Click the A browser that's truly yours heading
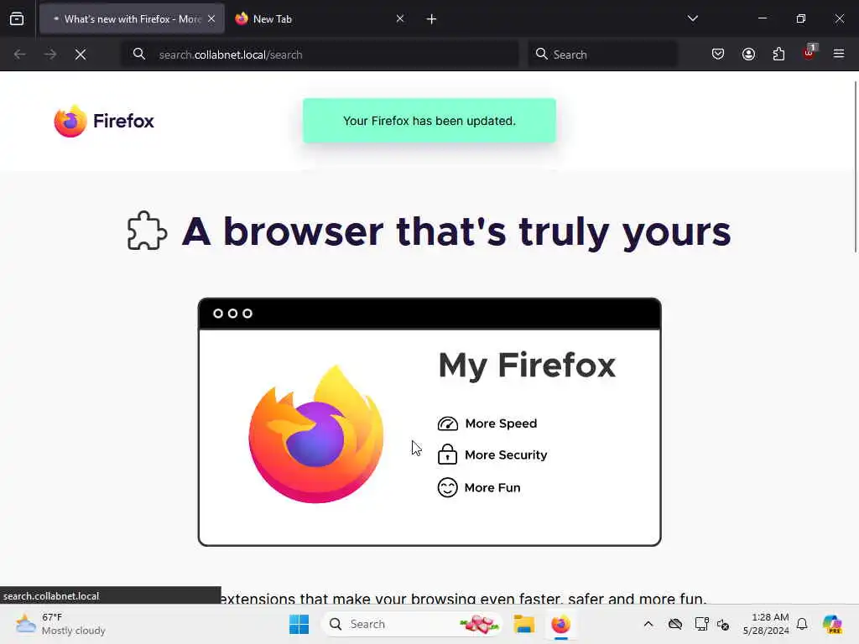 (456, 231)
